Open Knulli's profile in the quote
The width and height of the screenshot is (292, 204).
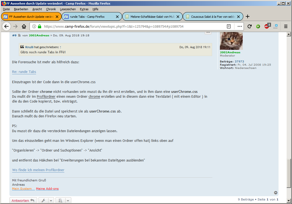(29, 47)
